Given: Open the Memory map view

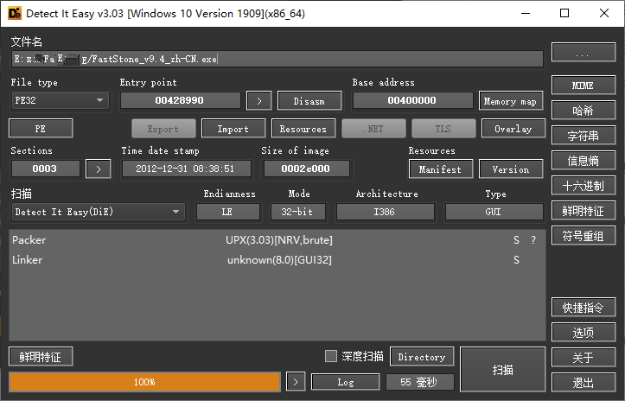Looking at the screenshot, I should [x=510, y=101].
